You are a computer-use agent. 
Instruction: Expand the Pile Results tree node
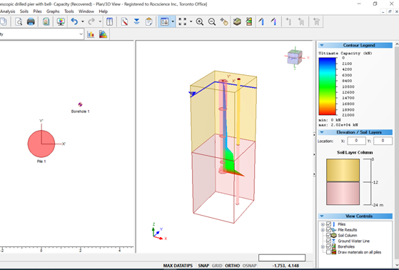coord(323,230)
